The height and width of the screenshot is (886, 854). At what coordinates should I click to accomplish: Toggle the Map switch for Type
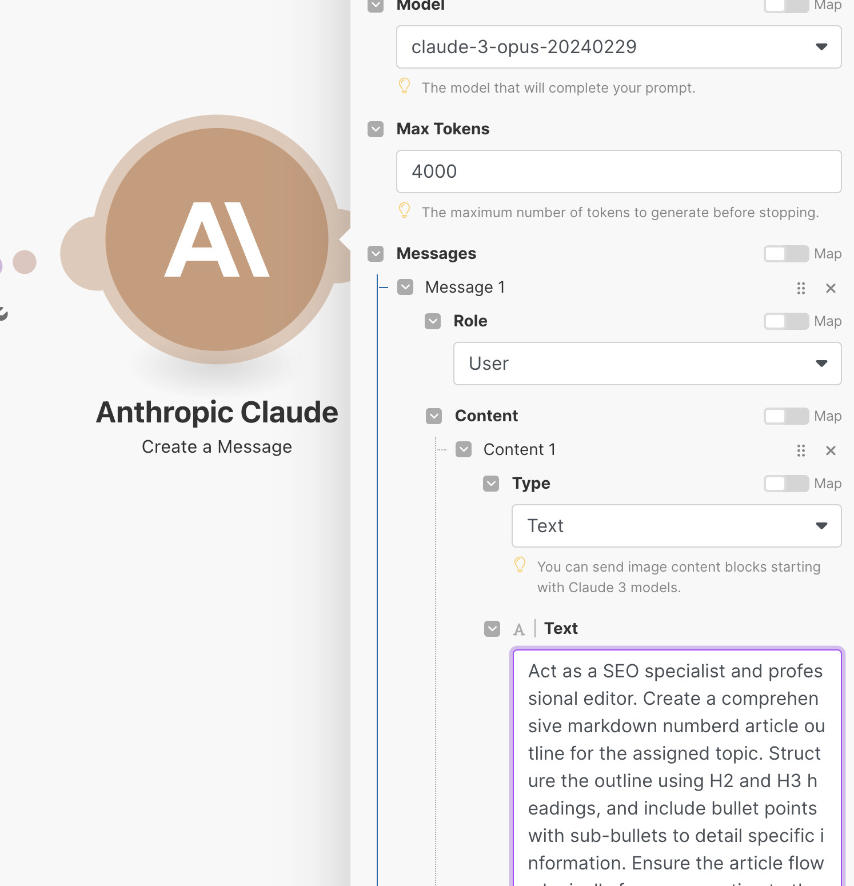point(786,484)
